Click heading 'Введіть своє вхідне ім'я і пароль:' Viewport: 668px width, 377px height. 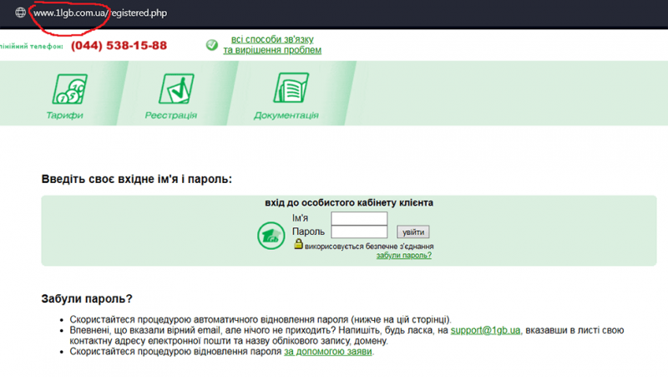(137, 179)
